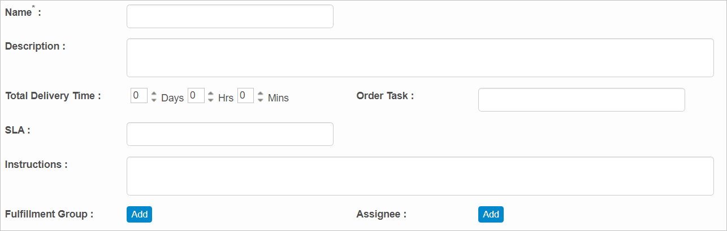727x231 pixels.
Task: Increase the Days value with up arrow
Action: 154,93
